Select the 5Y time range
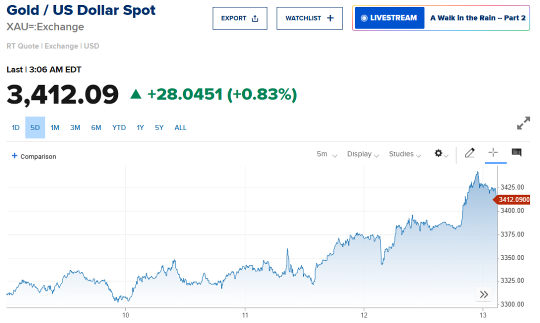The height and width of the screenshot is (323, 540). pyautogui.click(x=159, y=127)
